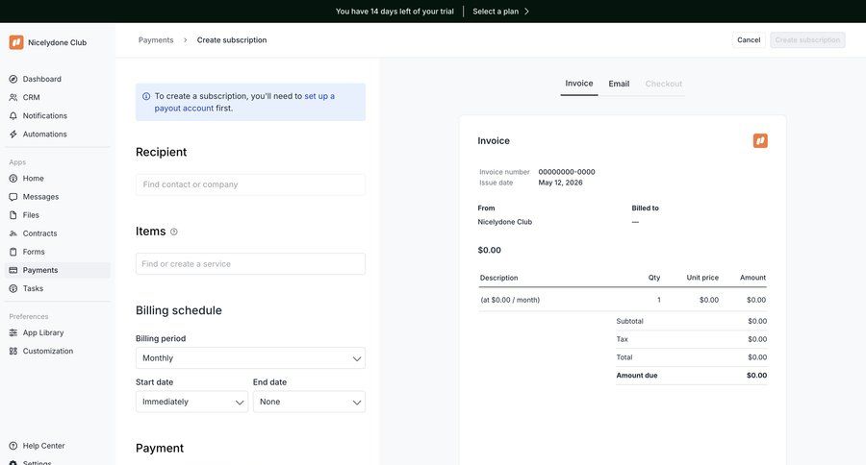Click the Messages chat bubble icon
The image size is (866, 465).
click(x=13, y=196)
